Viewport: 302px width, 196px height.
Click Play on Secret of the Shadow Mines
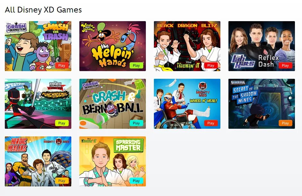[285, 123]
